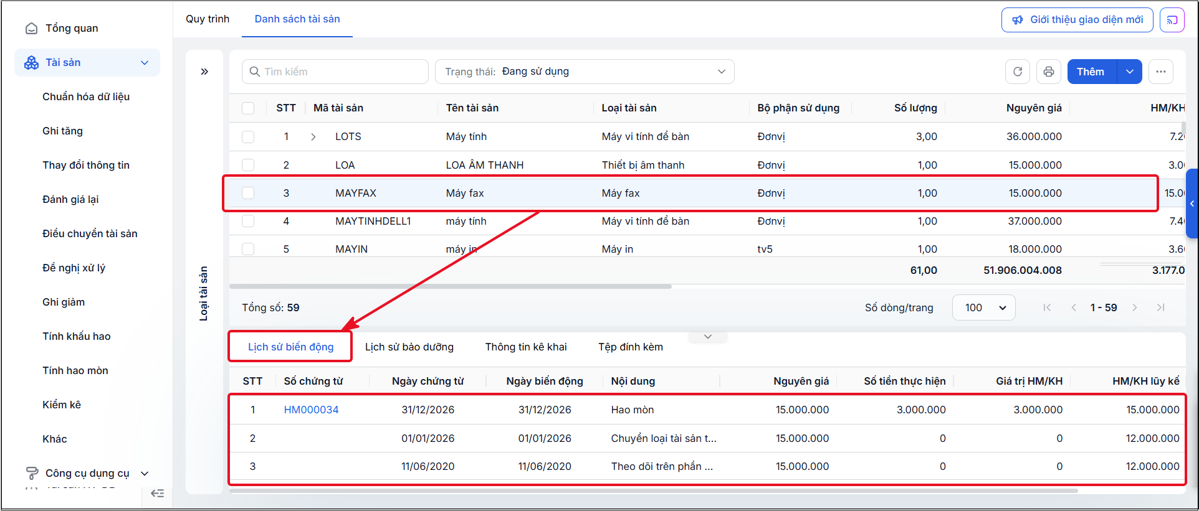The width and height of the screenshot is (1199, 511).
Task: Go to the next page
Action: click(1135, 307)
